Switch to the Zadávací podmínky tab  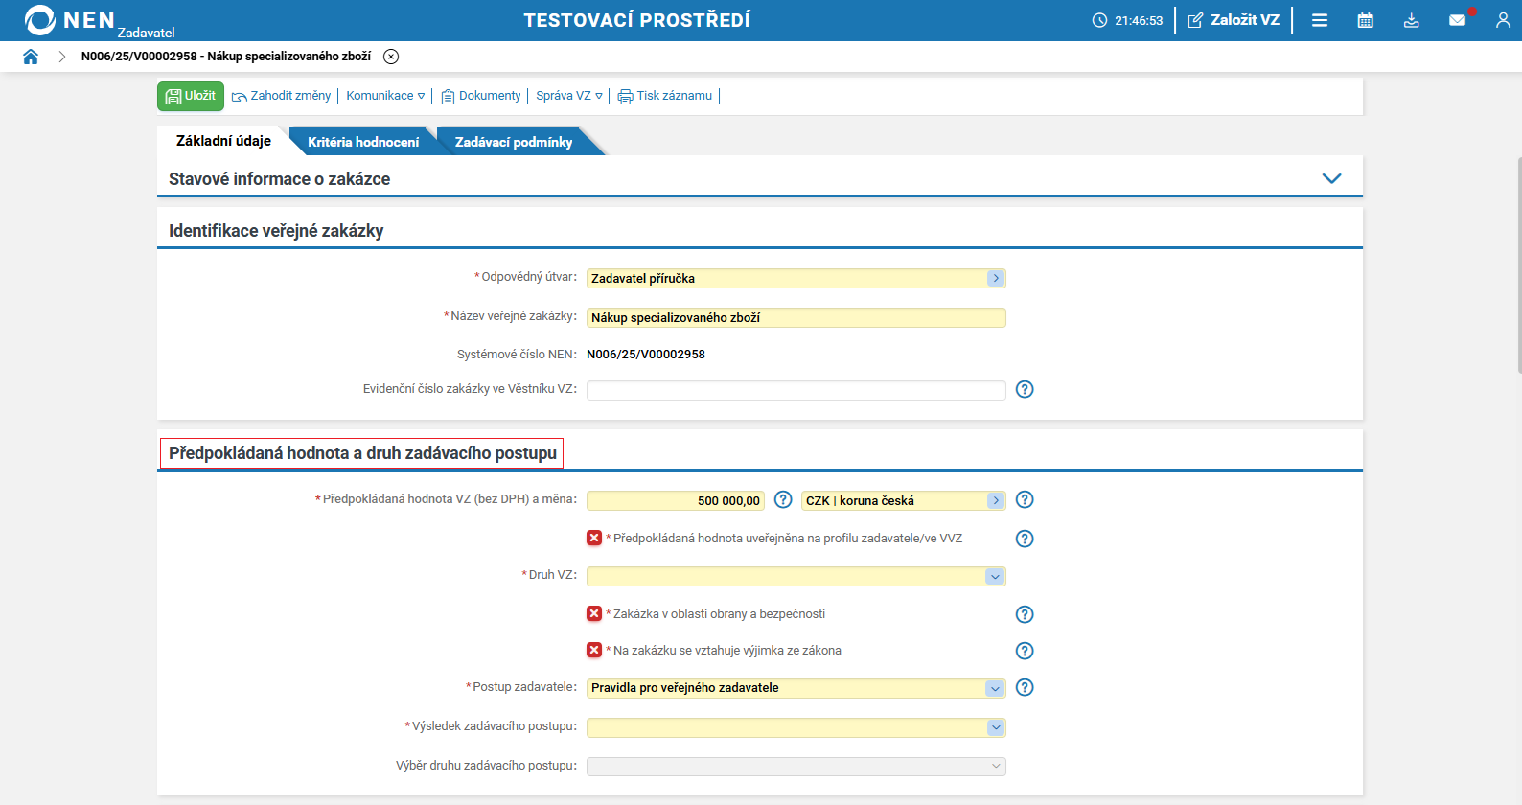[514, 142]
